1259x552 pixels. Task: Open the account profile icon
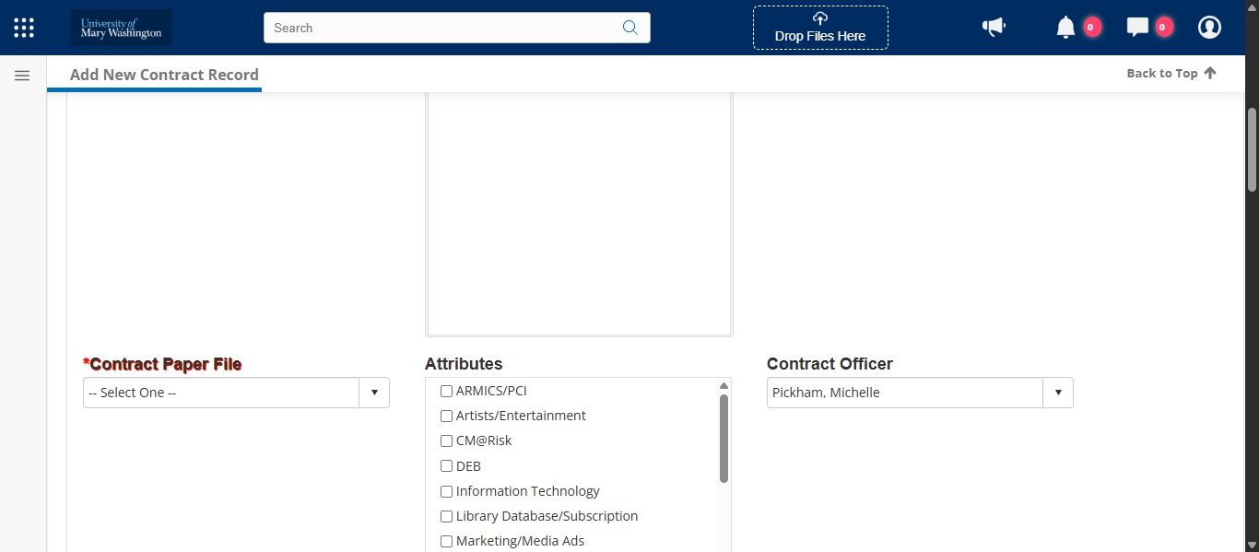click(x=1209, y=28)
